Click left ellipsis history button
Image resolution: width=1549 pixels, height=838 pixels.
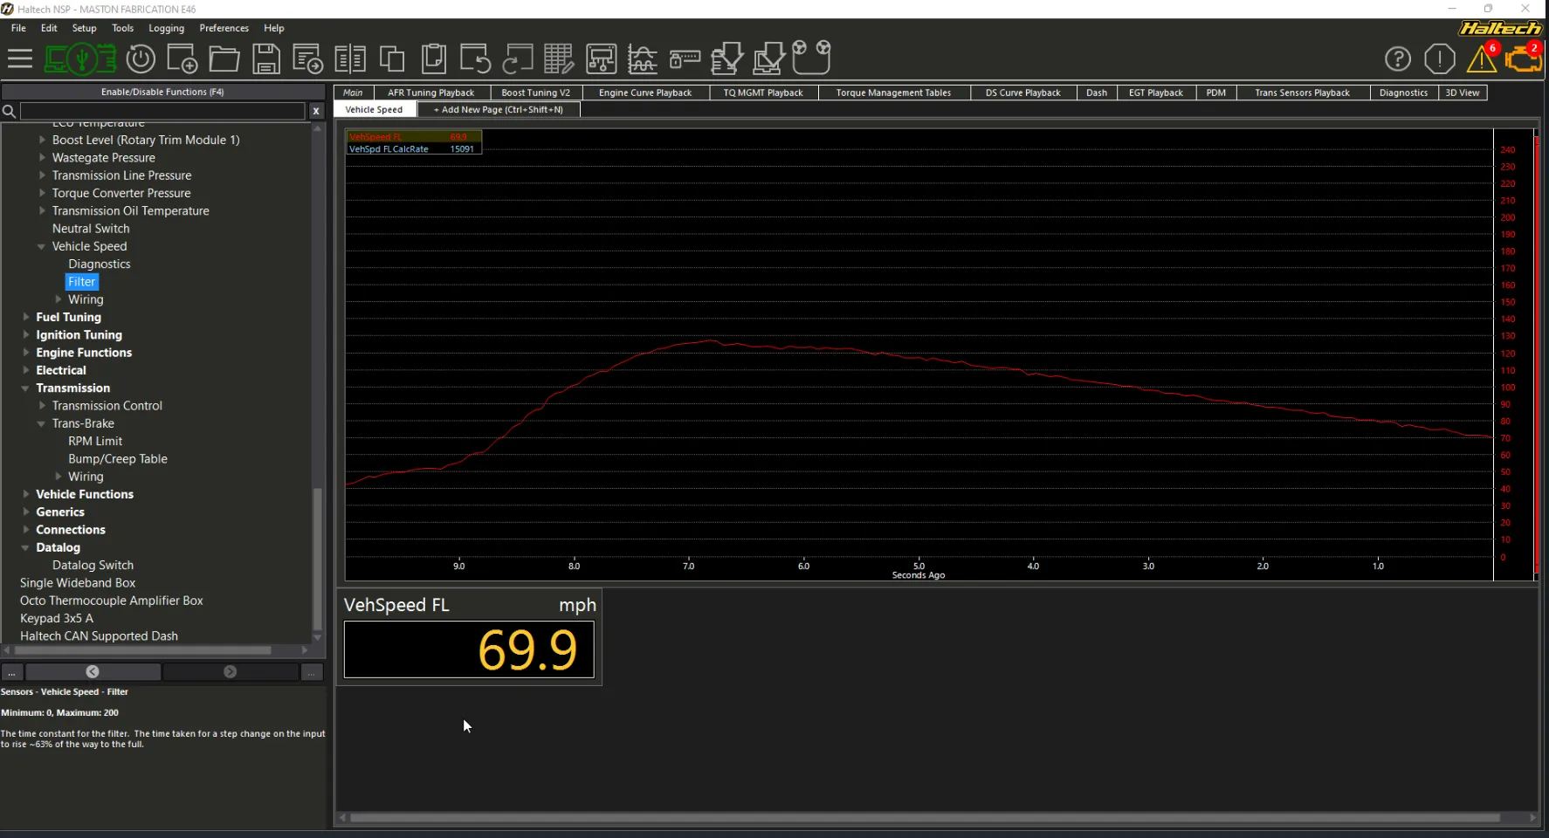[x=12, y=671]
